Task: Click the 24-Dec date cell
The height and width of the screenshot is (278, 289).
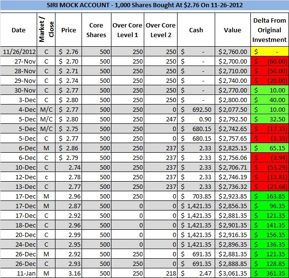Action: pyautogui.click(x=18, y=244)
